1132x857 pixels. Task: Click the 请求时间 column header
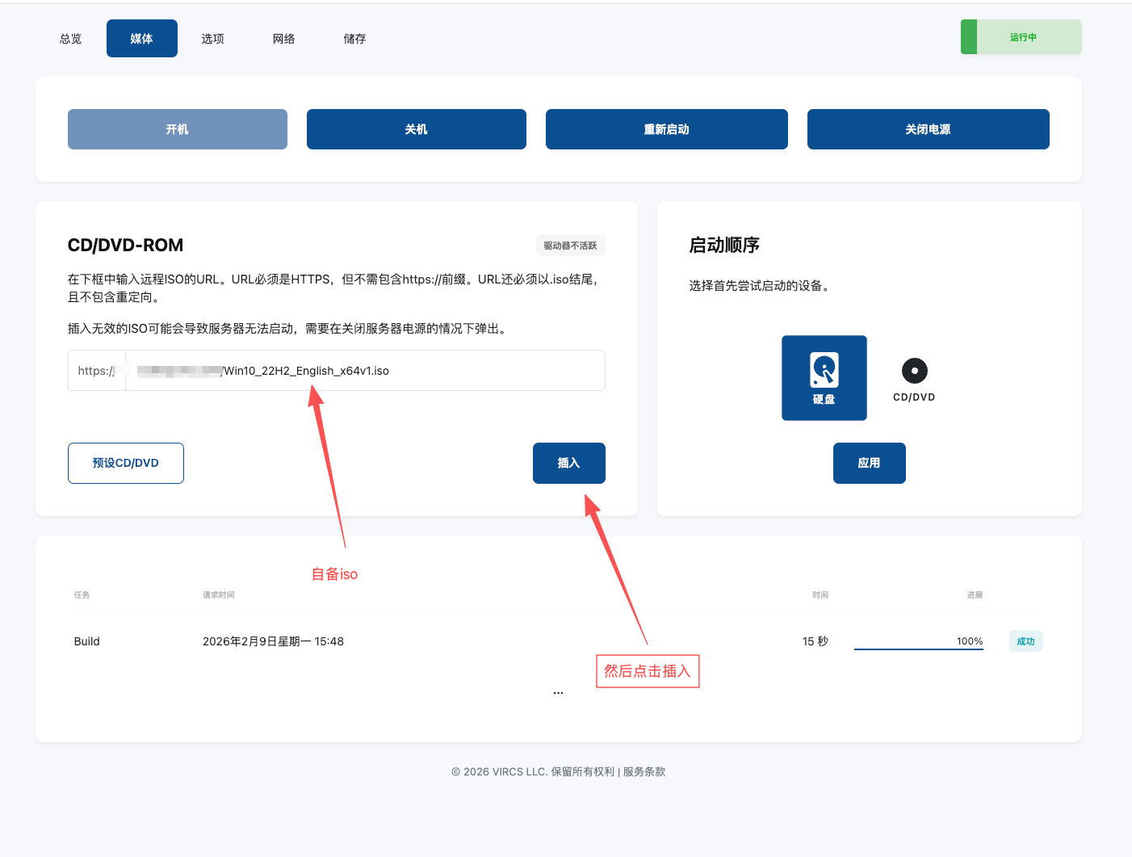click(x=219, y=595)
